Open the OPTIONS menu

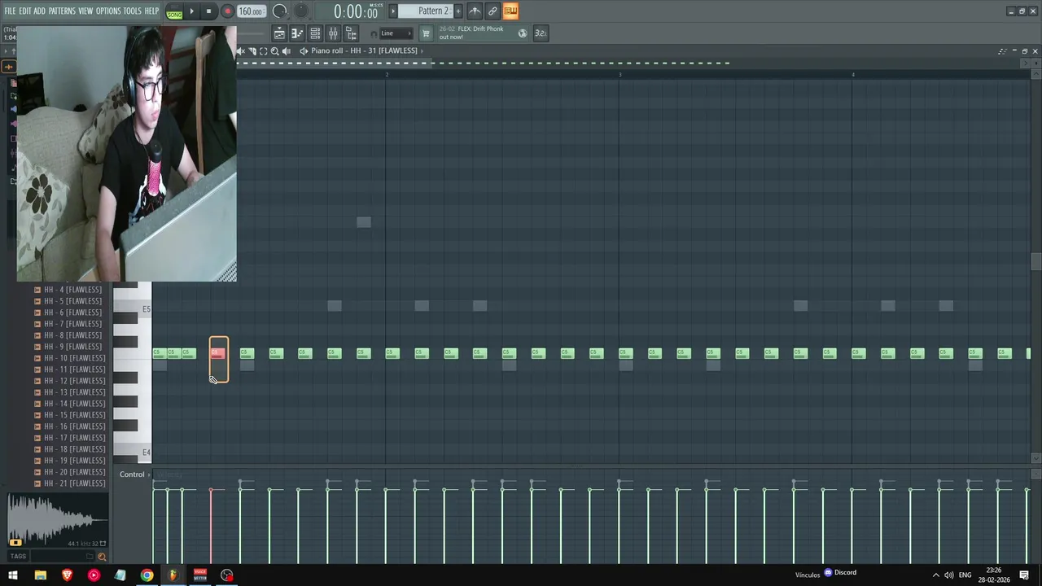tap(108, 11)
